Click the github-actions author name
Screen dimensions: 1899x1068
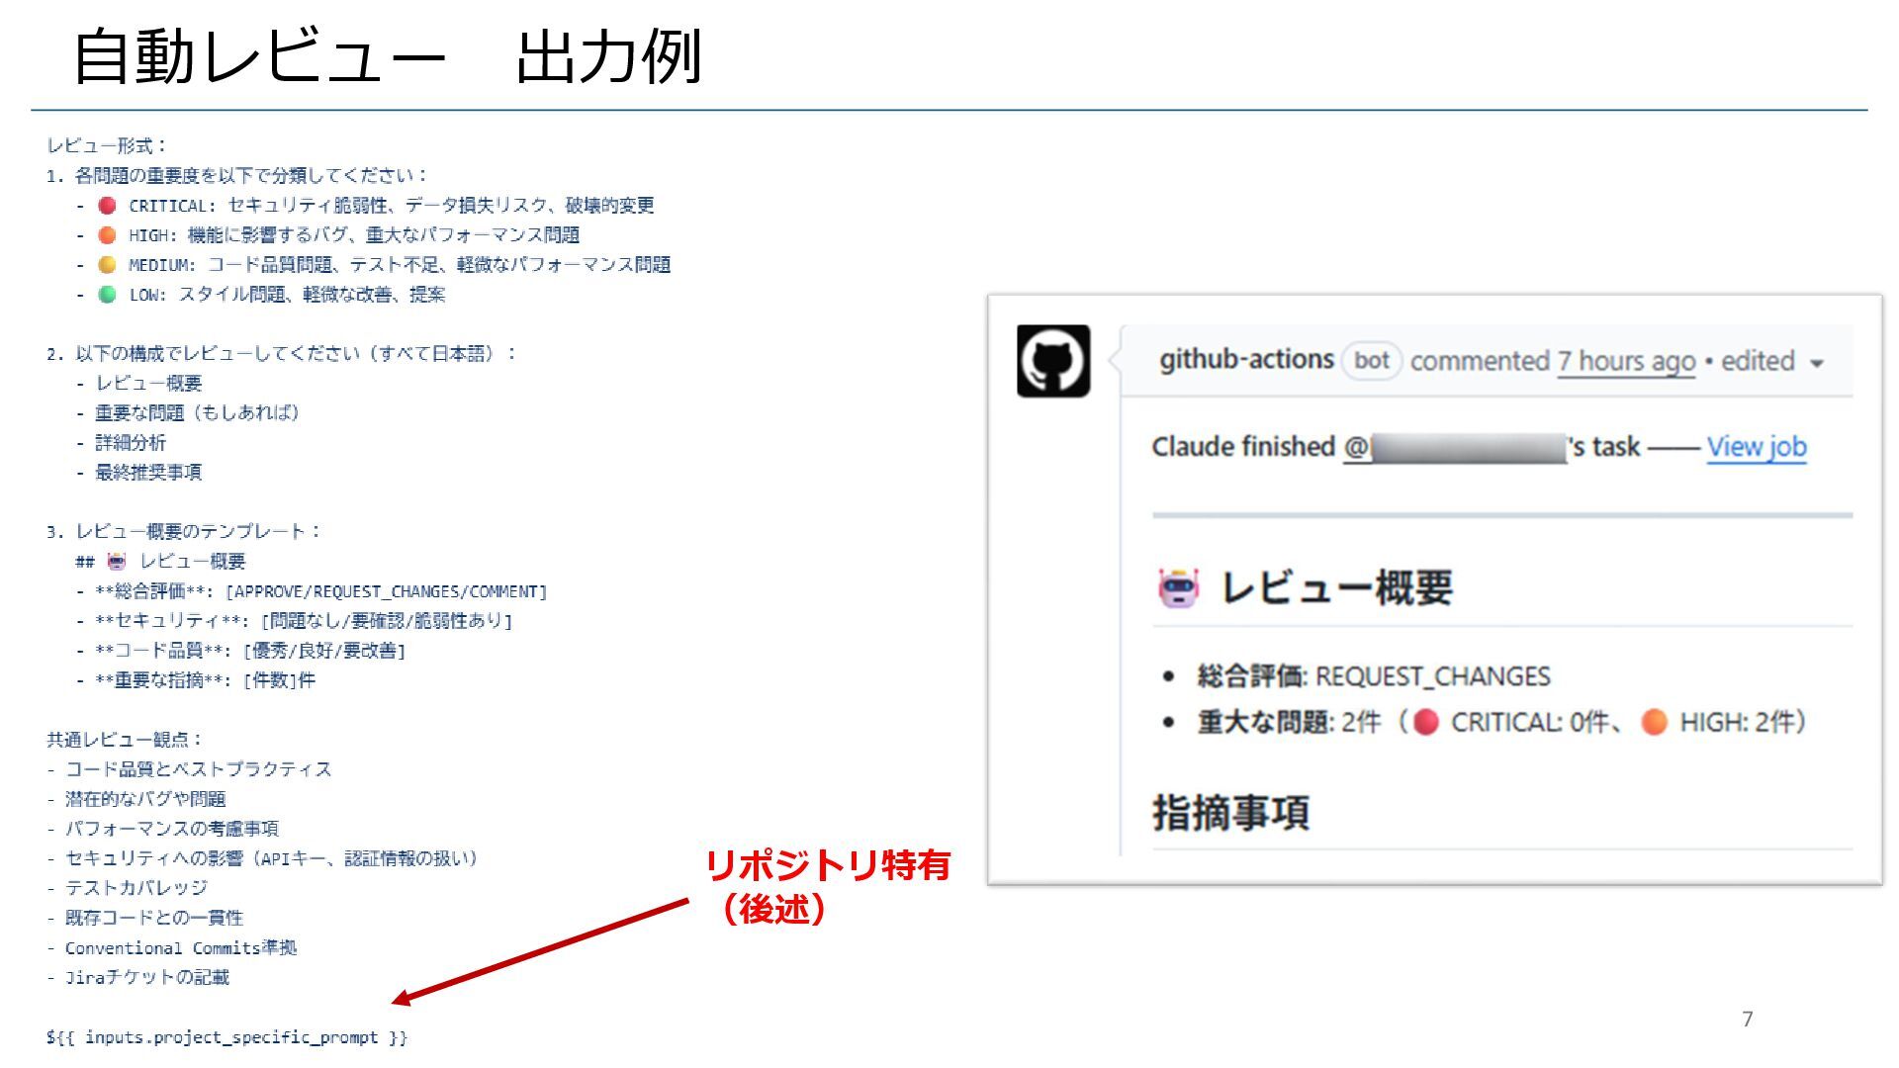click(x=1246, y=360)
